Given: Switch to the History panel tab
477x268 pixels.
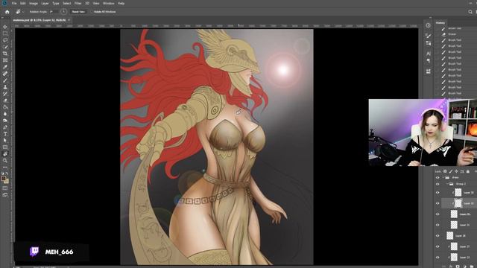Looking at the screenshot, I should 440,23.
